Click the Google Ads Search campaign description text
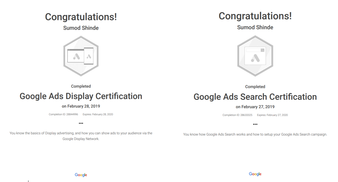338x182 pixels. [x=255, y=134]
